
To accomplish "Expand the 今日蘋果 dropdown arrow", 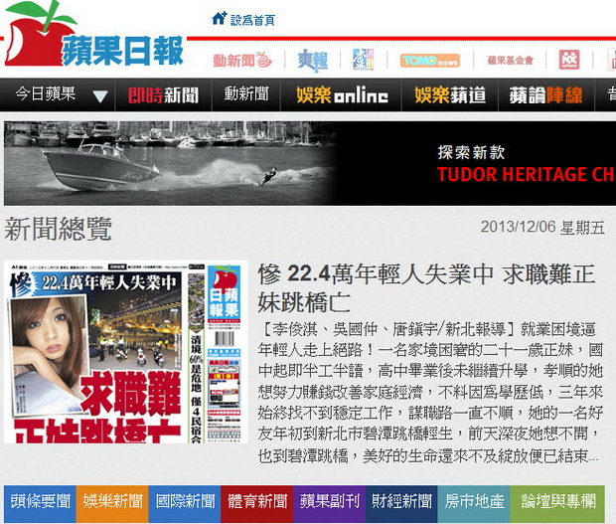I will coord(100,95).
